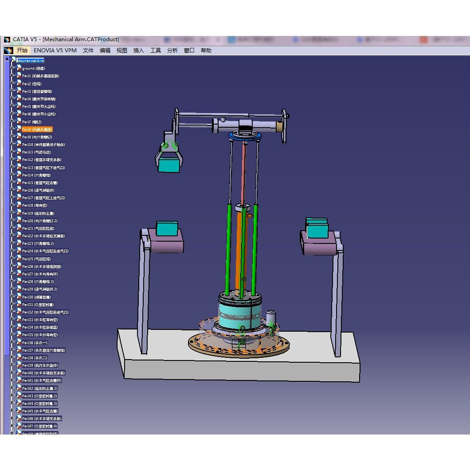Open the 插入 (Insert) menu

click(138, 51)
